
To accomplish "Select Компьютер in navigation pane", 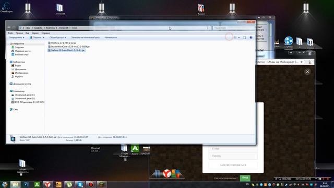I will click(19, 91).
